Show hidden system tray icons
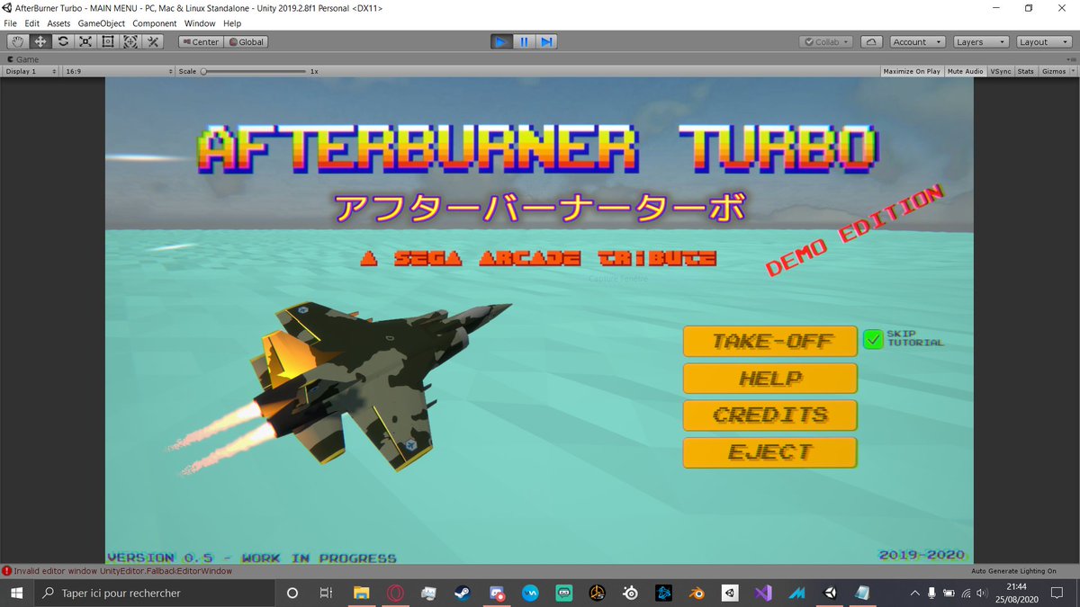The height and width of the screenshot is (607, 1080). [914, 593]
